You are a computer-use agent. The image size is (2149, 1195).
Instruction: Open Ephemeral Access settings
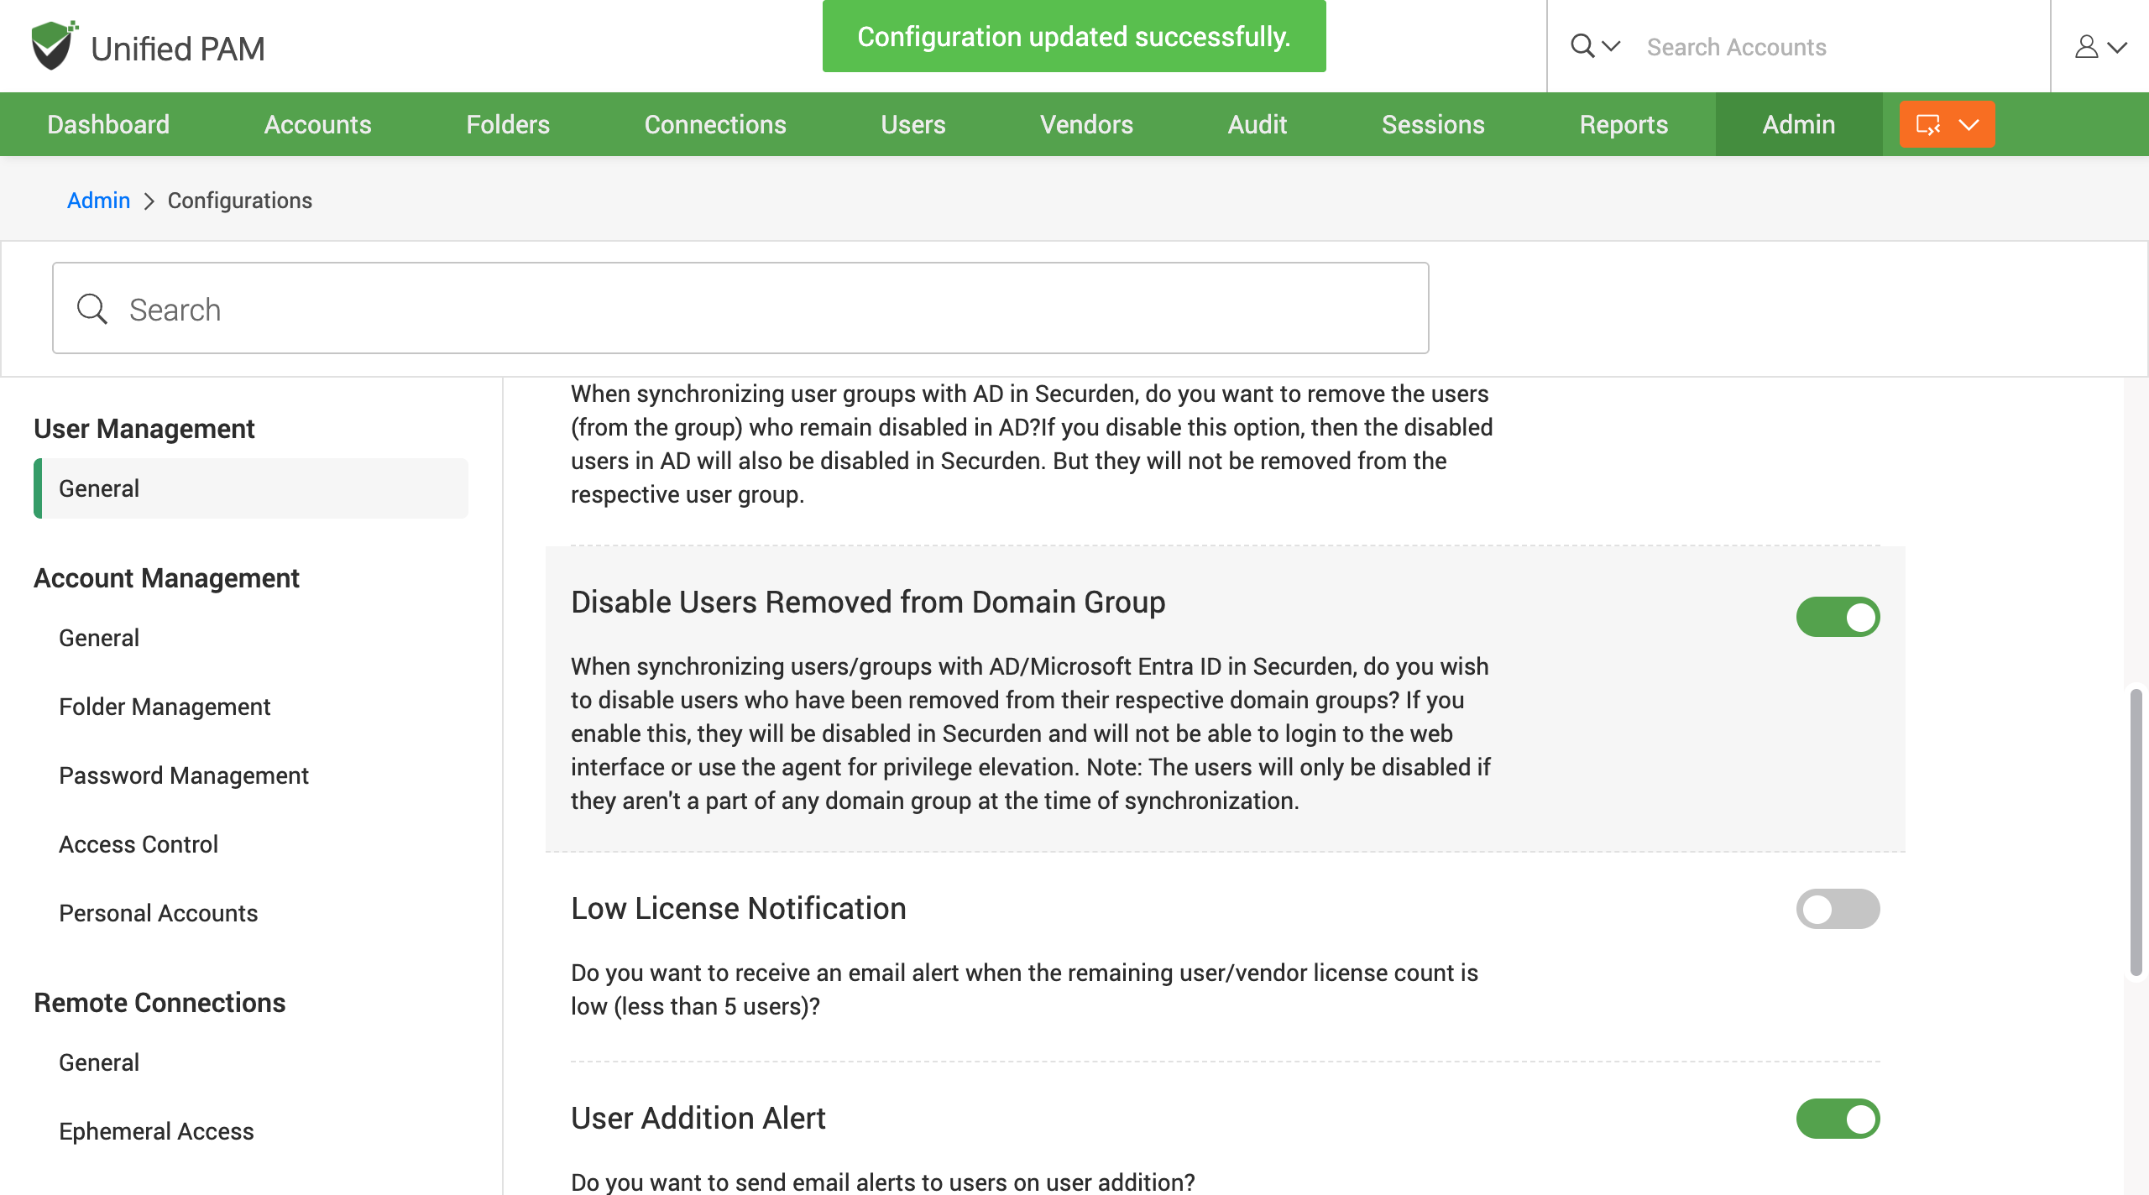pos(156,1131)
